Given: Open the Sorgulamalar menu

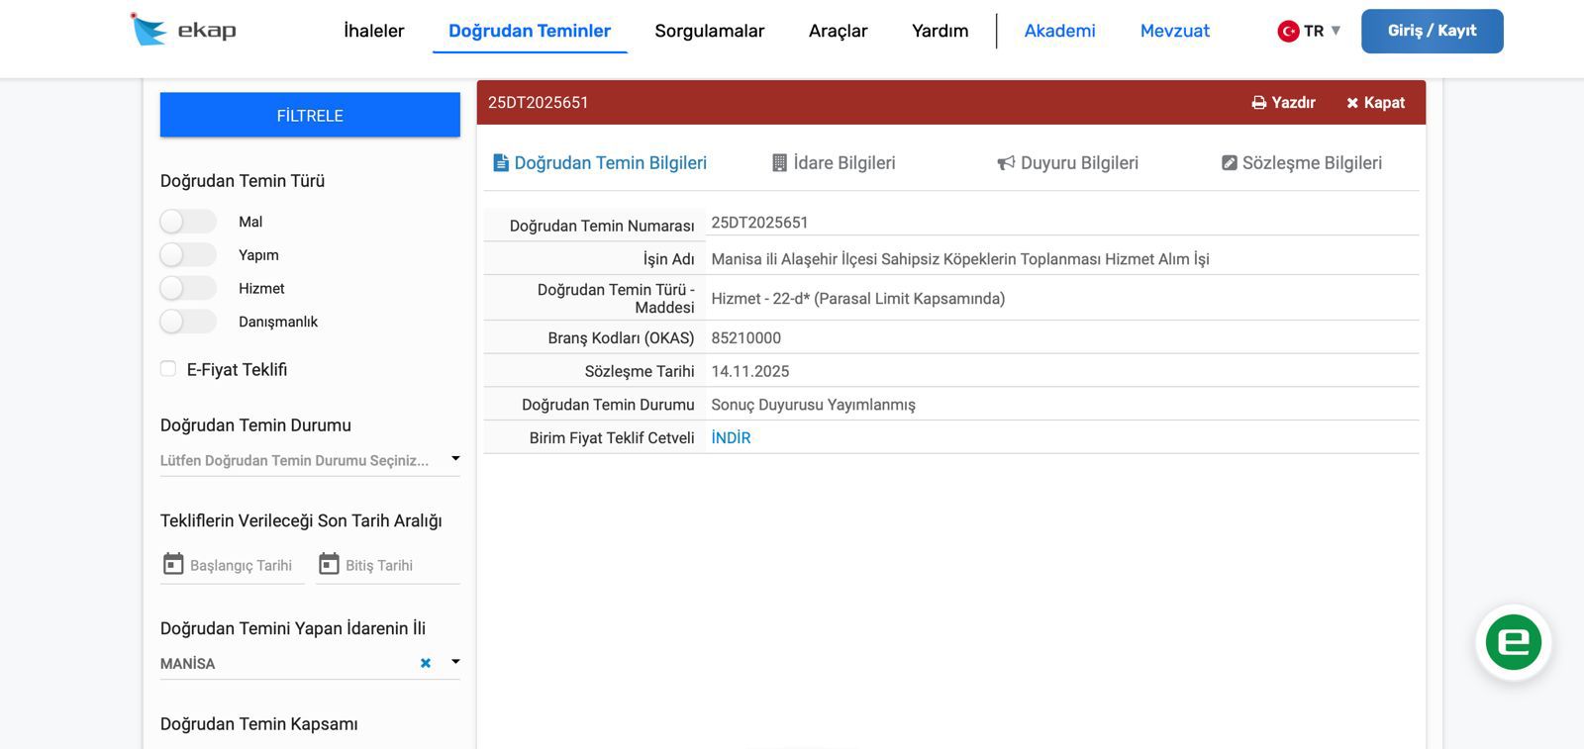Looking at the screenshot, I should tap(709, 31).
